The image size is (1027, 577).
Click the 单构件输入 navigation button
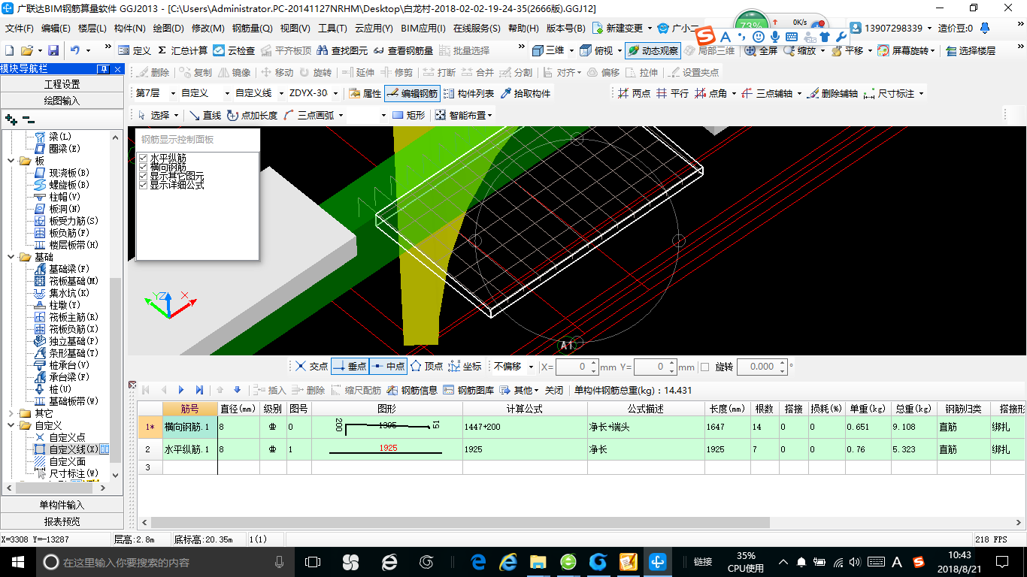(62, 505)
